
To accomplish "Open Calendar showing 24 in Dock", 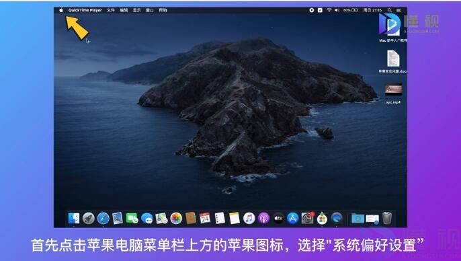I will pos(205,219).
